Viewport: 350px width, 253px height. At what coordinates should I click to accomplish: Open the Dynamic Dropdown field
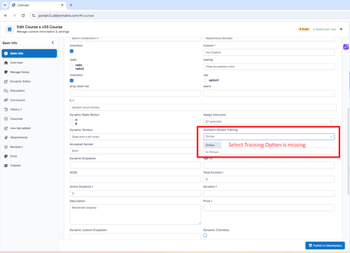(135, 165)
